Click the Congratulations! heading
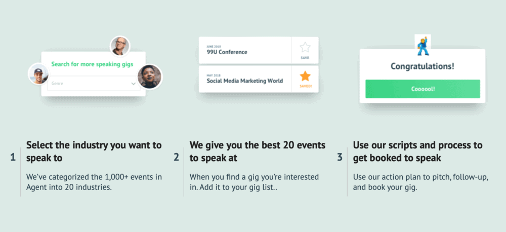This screenshot has width=506, height=232. click(423, 66)
